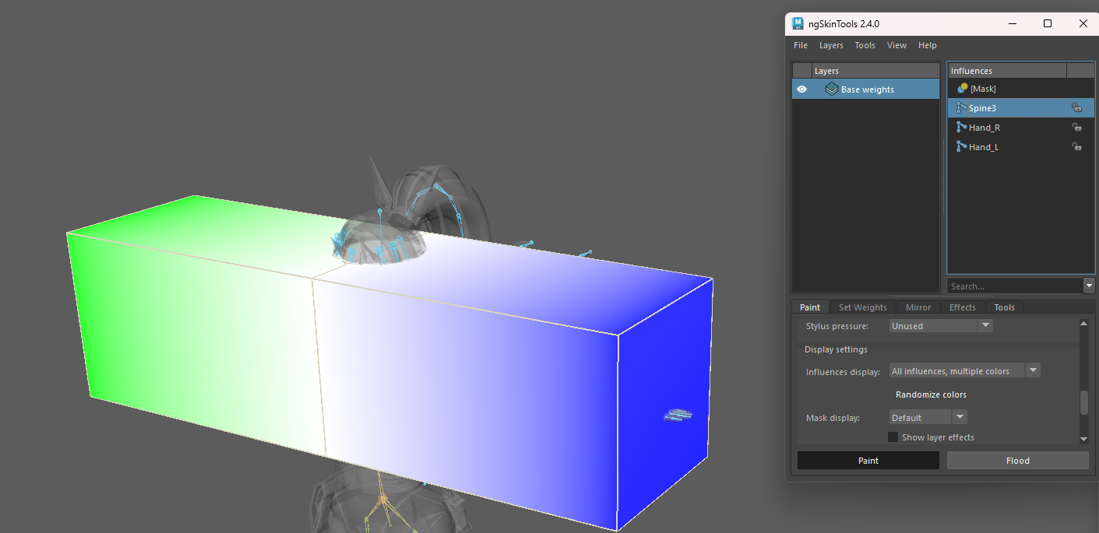Click the lock icon for Hand_R
The image size is (1099, 533).
[x=1076, y=128]
